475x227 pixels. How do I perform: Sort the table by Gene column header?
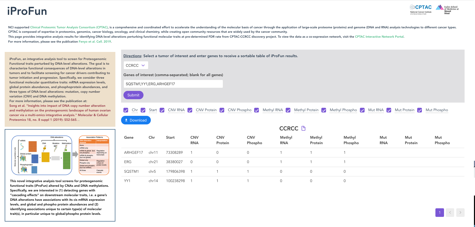pyautogui.click(x=129, y=137)
